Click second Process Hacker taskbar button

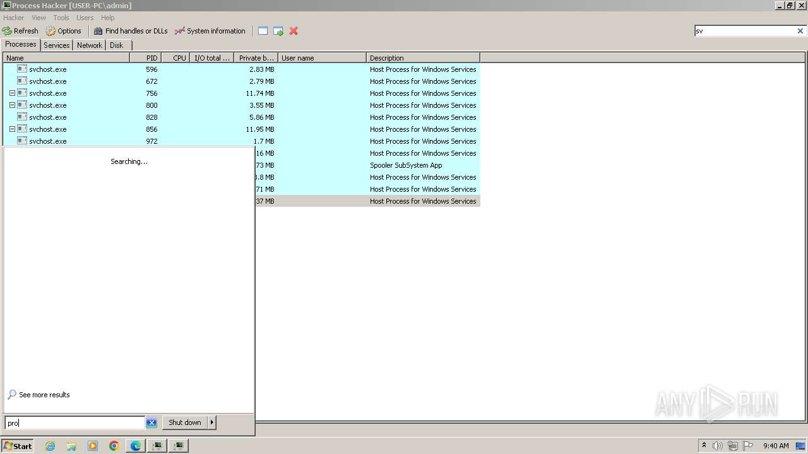click(179, 446)
